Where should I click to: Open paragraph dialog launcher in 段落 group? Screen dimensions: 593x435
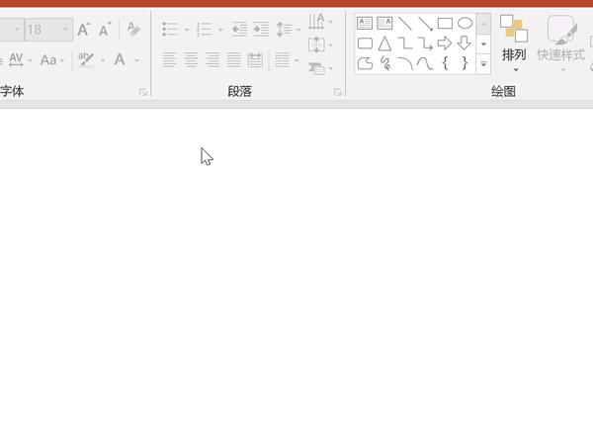coord(338,92)
